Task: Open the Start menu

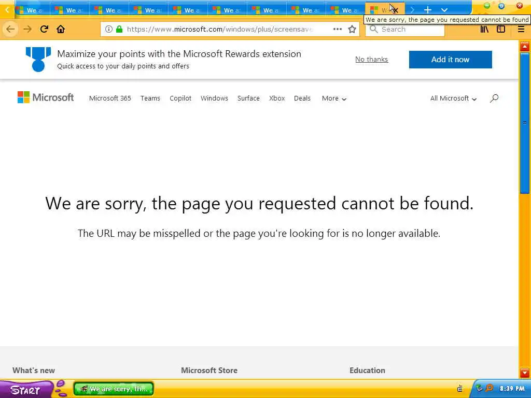Action: coord(26,390)
